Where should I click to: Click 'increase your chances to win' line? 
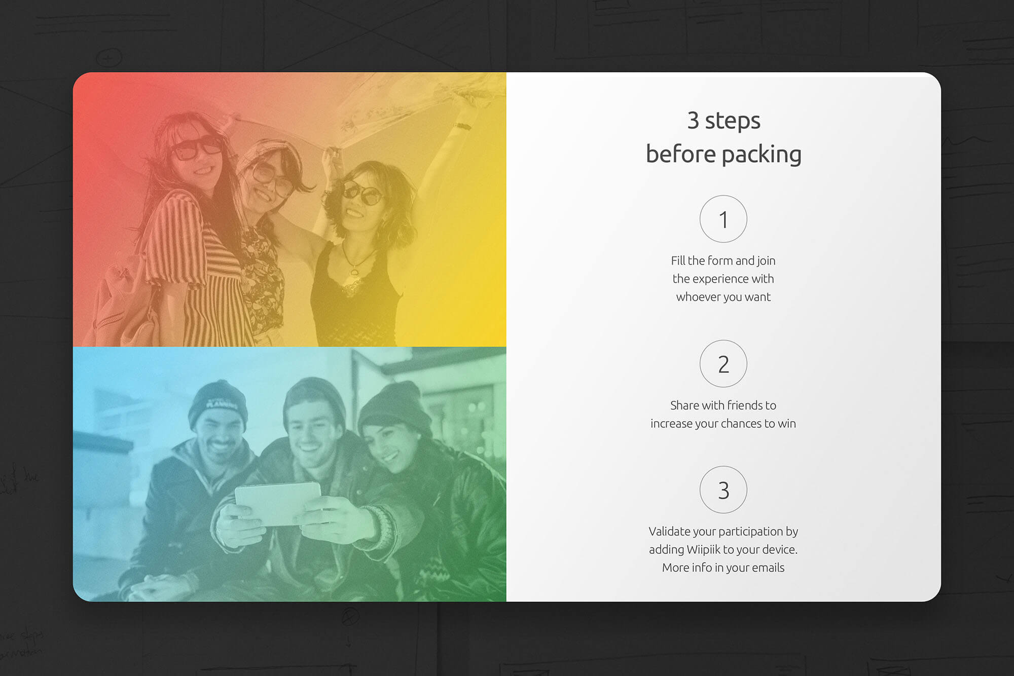723,423
